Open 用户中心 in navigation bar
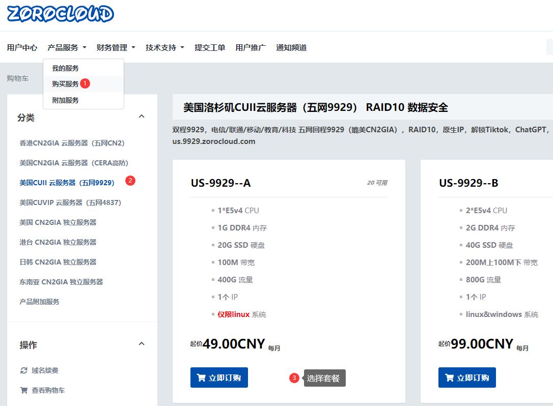Viewport: 553px width, 406px height. (22, 48)
